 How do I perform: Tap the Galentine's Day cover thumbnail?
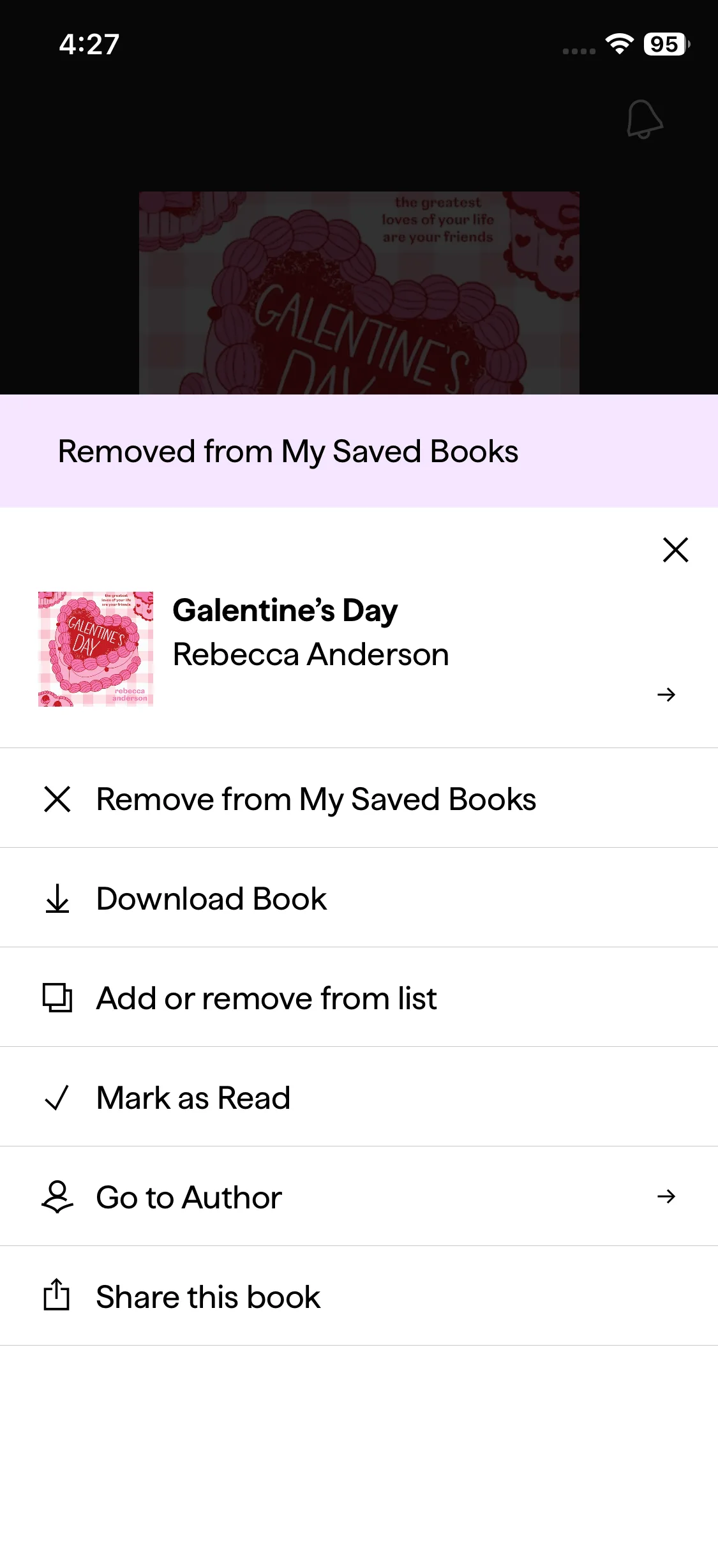point(96,649)
